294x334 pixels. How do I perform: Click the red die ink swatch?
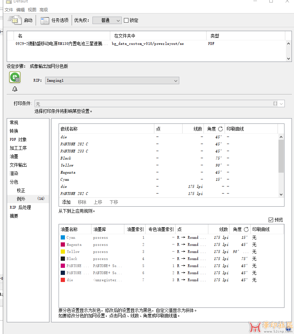coord(63,280)
